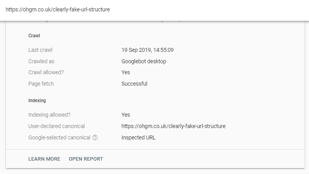Click the Yes value beside Indexing allowed
The image size is (309, 174).
click(x=126, y=115)
